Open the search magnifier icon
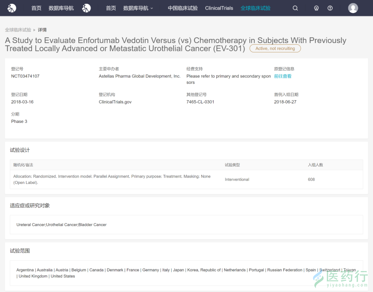The width and height of the screenshot is (373, 292). [295, 8]
